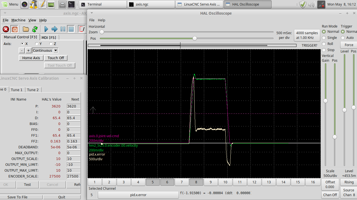This screenshot has height=200, width=357.
Task: Toggle oscilloscope channel 8 button
Action: [x=196, y=182]
